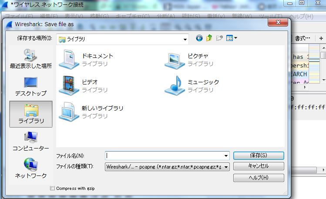Expand the 保存する場所 location dropdown
Image resolution: width=326 pixels, height=199 pixels.
[x=185, y=39]
